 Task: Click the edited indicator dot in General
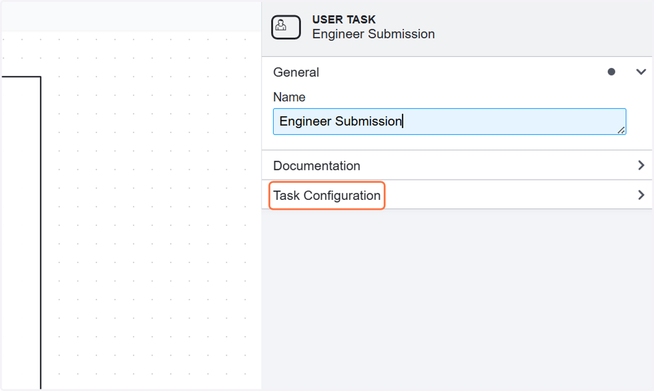click(611, 72)
